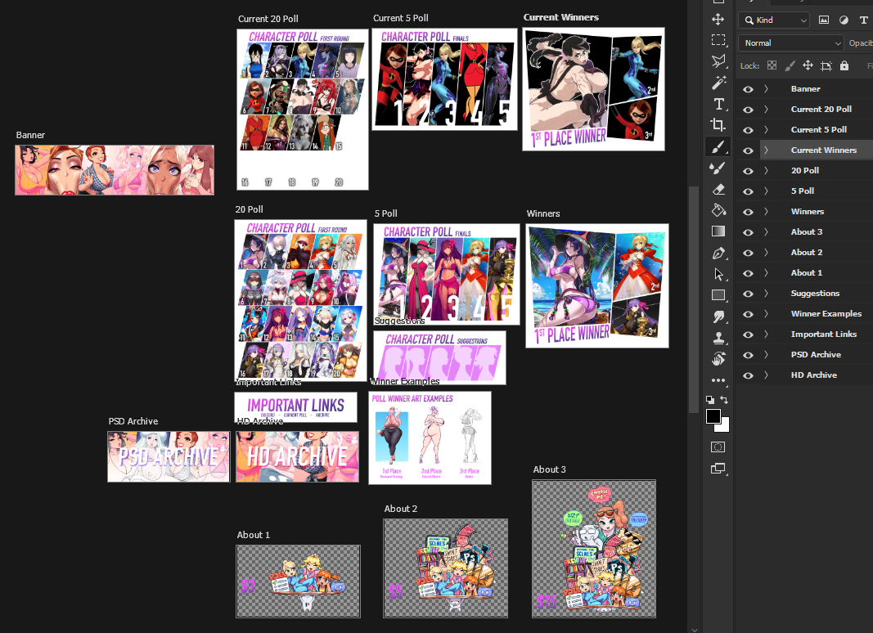Click the 'Banner' artboard title on canvas
The width and height of the screenshot is (873, 633).
(30, 135)
